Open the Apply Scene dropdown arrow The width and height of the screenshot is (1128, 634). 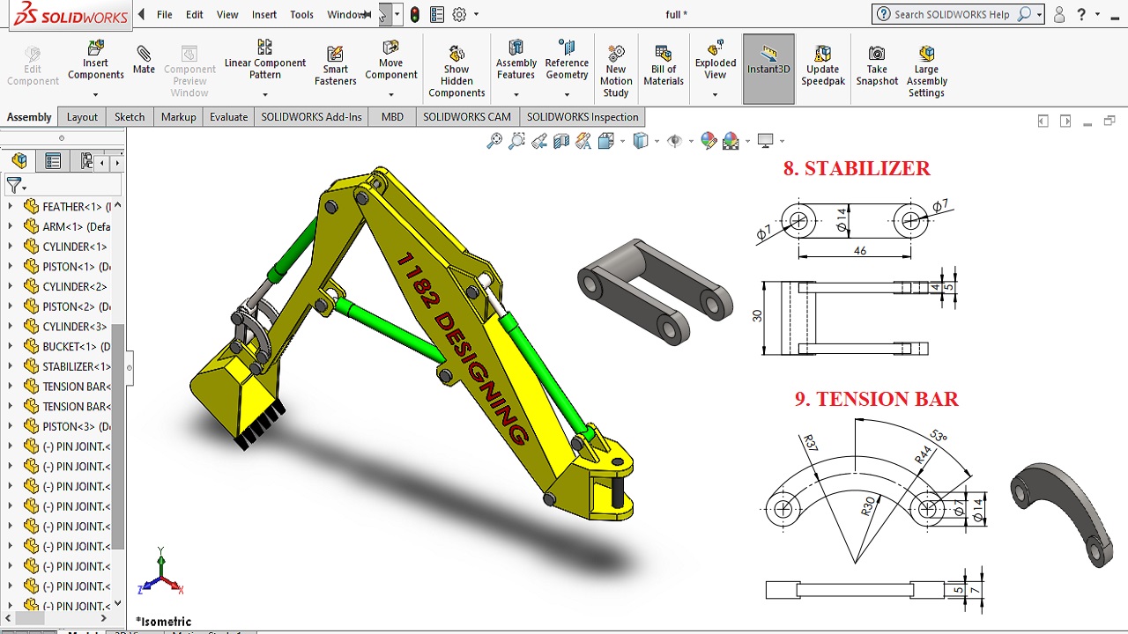tap(747, 141)
